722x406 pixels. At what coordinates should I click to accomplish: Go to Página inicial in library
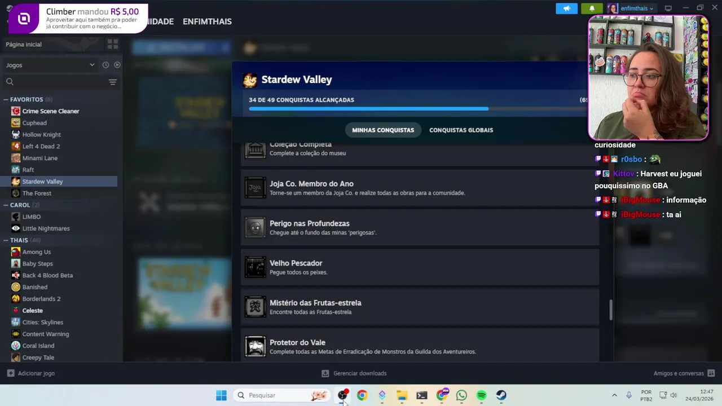[x=24, y=44]
